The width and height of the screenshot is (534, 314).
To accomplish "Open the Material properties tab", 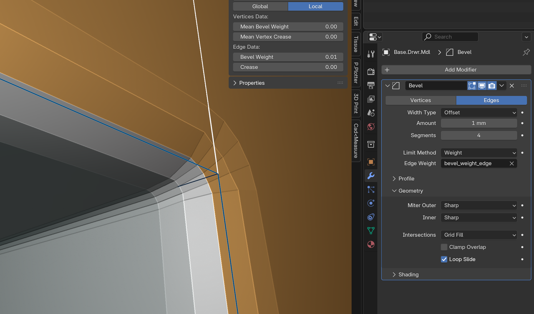I will coord(370,244).
